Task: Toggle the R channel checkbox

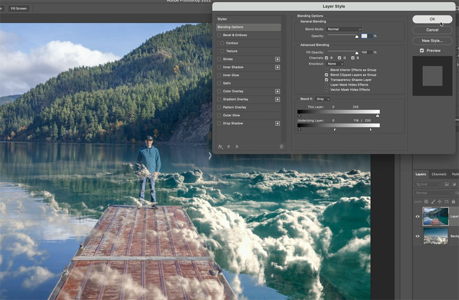Action: pos(326,58)
